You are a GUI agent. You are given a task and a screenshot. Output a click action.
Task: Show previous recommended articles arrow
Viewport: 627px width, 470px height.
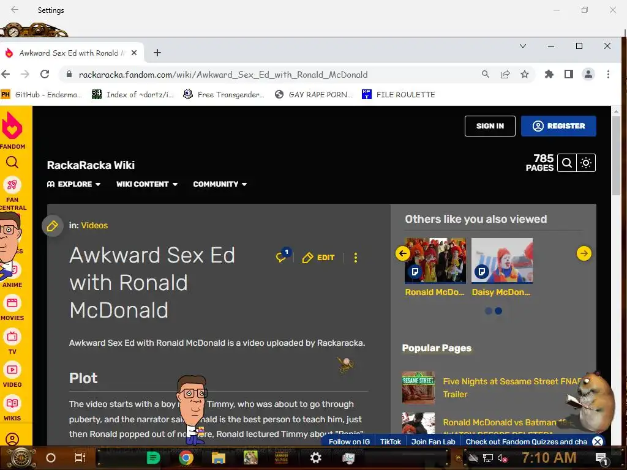[x=403, y=253]
